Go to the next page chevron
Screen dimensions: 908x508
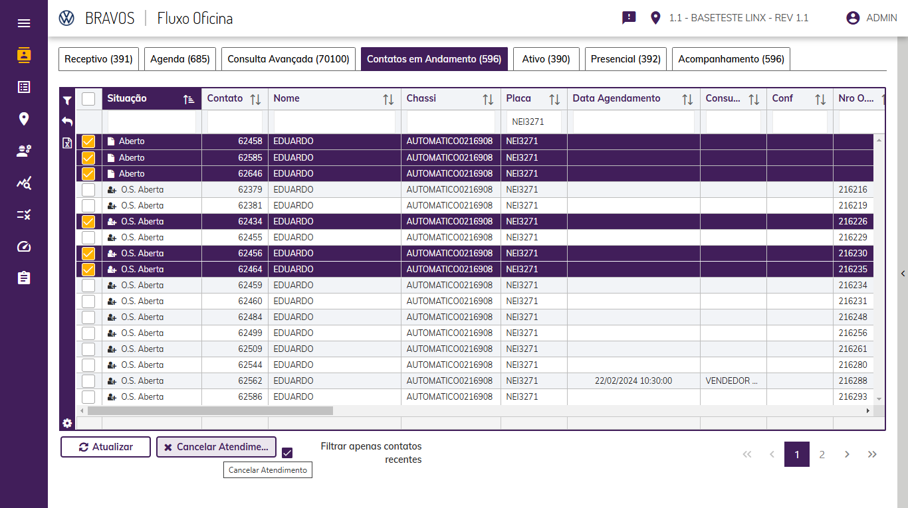pos(847,454)
